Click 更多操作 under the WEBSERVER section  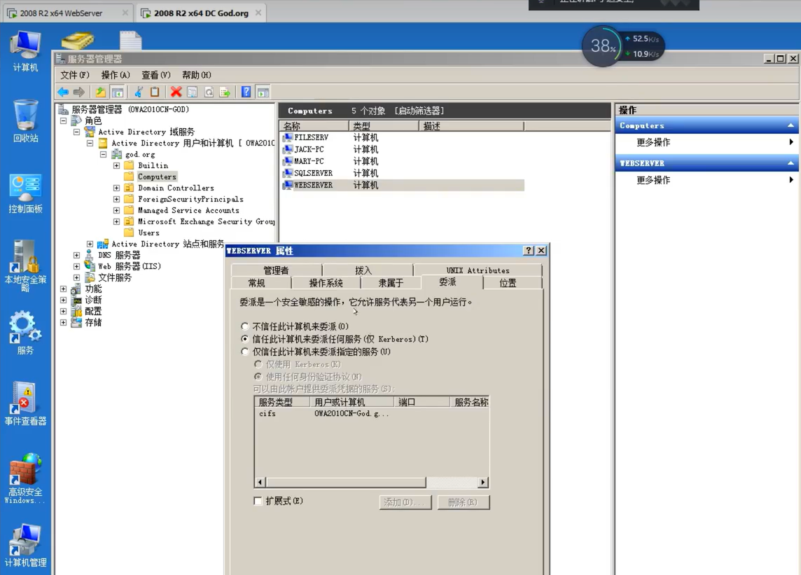click(x=653, y=180)
